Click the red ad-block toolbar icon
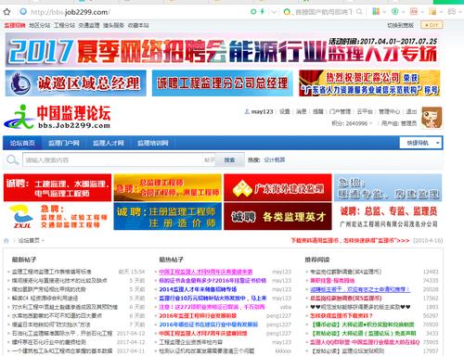 point(414,12)
